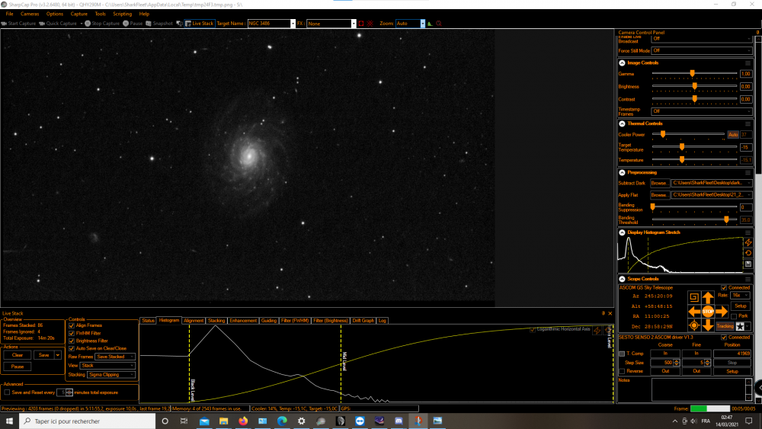Collapse the Preprocessing section
762x429 pixels.
click(x=622, y=172)
